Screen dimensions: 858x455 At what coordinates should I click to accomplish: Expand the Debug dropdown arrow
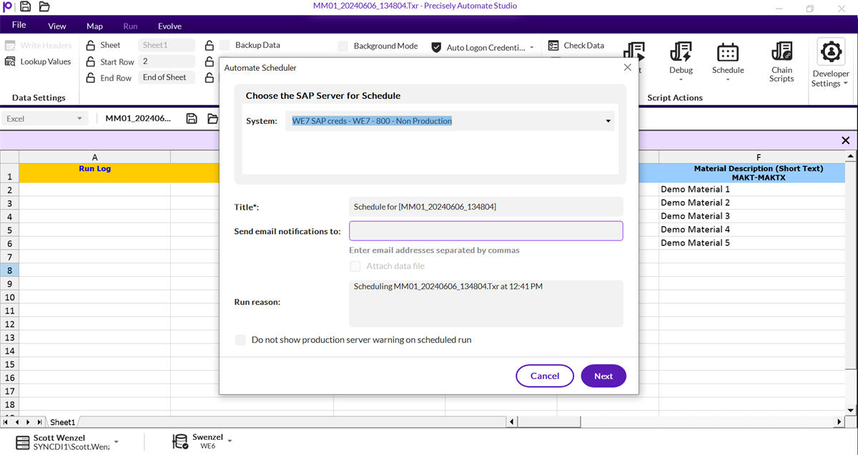pos(681,79)
